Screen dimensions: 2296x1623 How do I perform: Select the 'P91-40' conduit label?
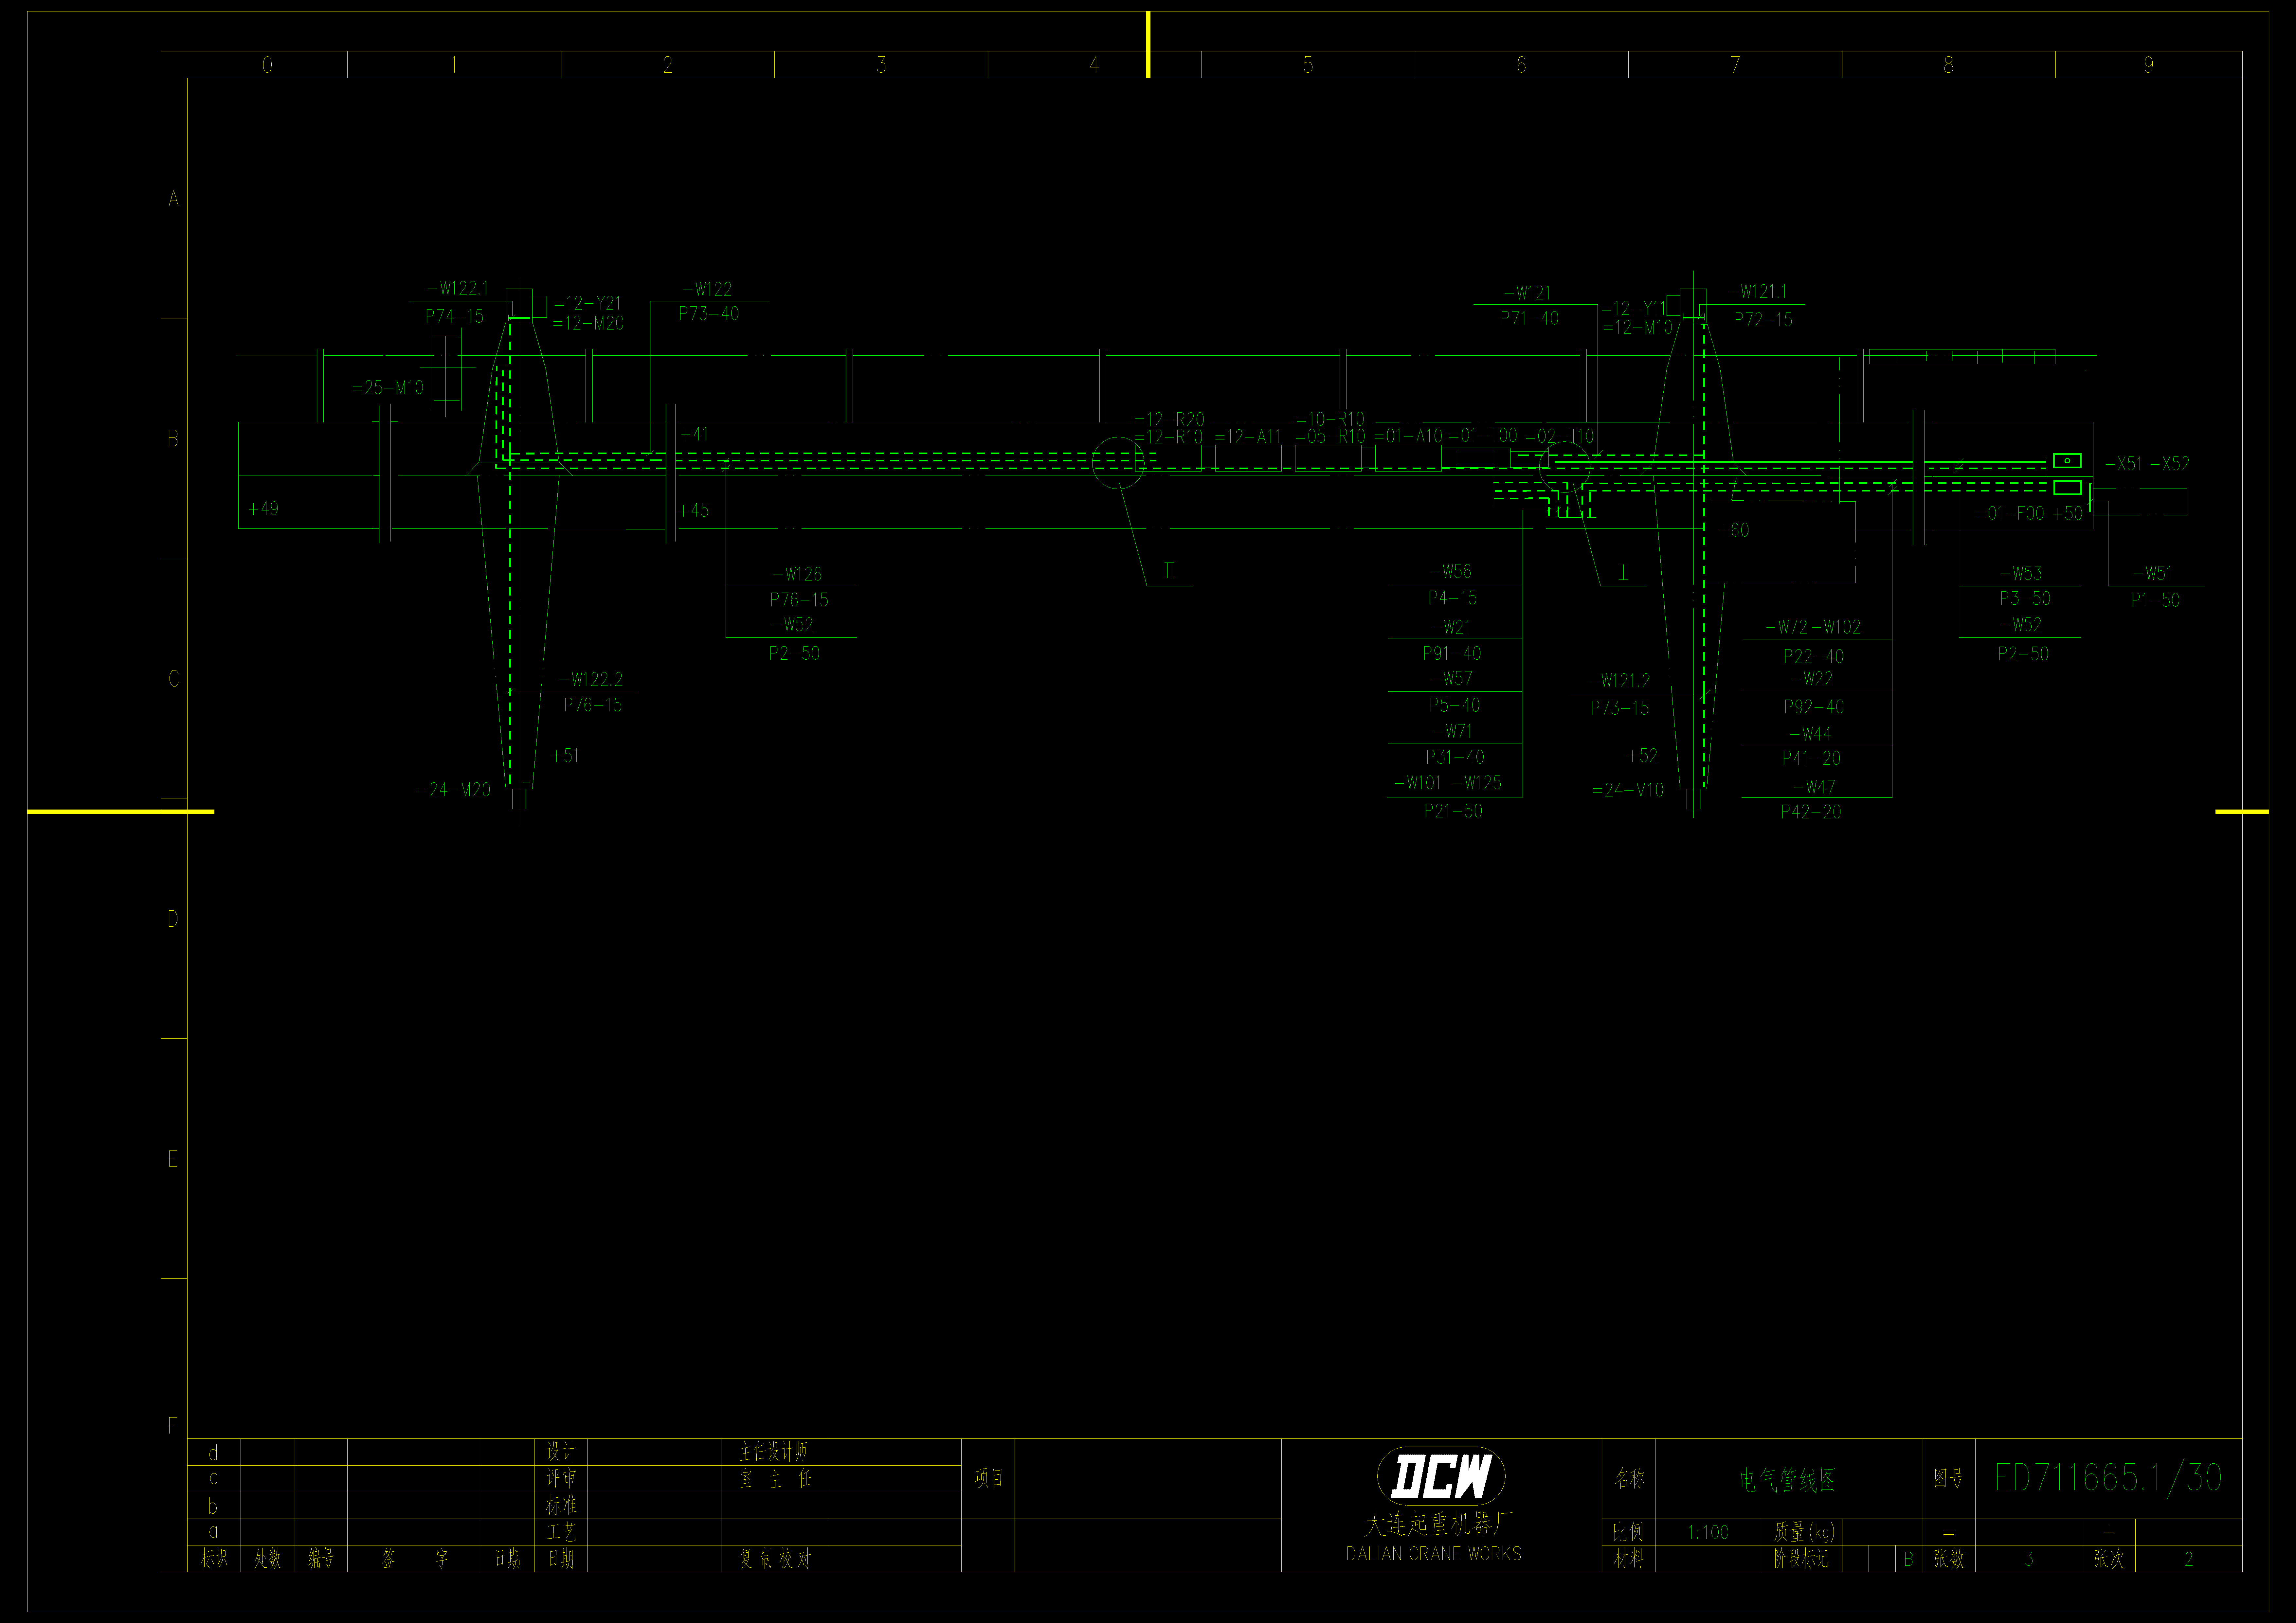[x=1452, y=653]
